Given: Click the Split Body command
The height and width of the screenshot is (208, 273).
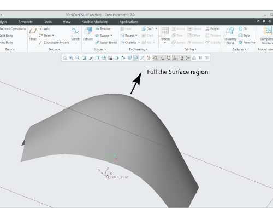Looking at the screenshot, I should [x=7, y=36].
